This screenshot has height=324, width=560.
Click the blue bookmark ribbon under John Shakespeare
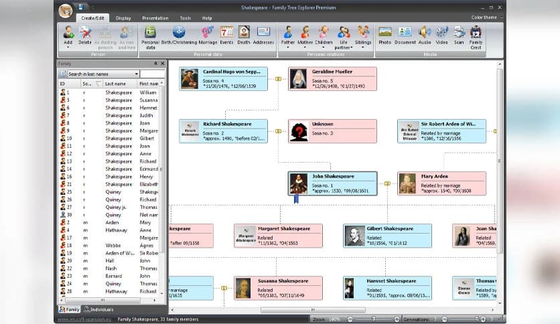click(x=296, y=199)
